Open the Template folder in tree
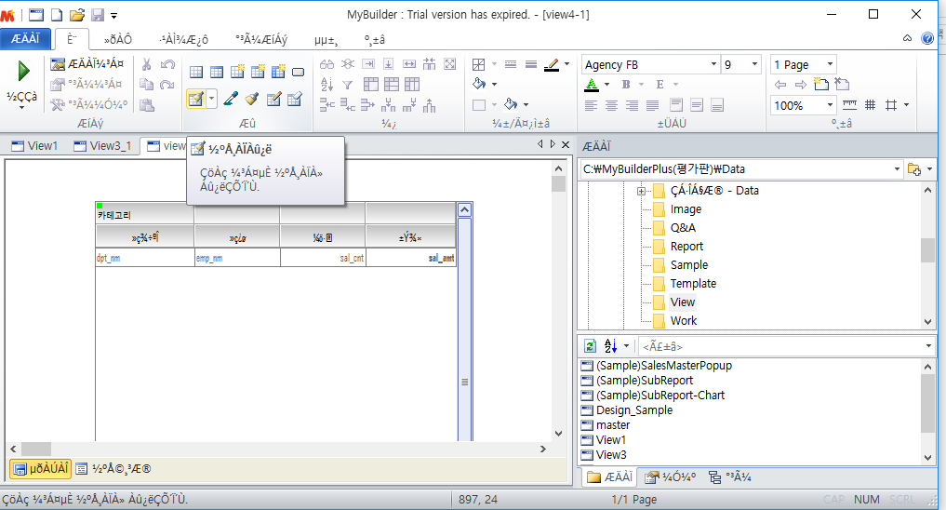The height and width of the screenshot is (510, 946). point(693,284)
